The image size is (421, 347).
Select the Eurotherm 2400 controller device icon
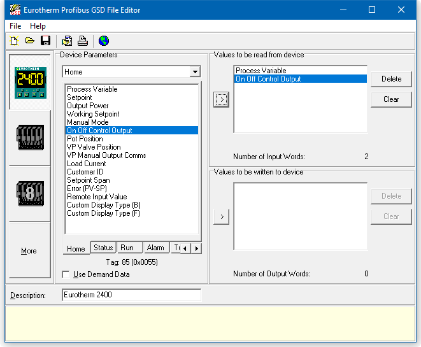point(30,82)
